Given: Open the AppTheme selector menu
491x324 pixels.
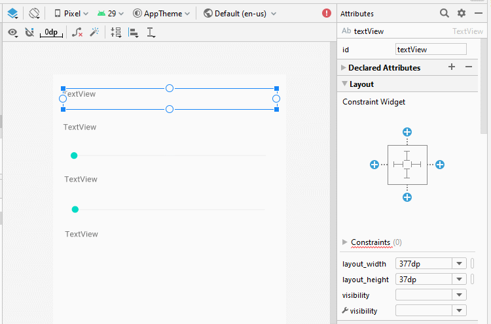Looking at the screenshot, I should (x=161, y=14).
